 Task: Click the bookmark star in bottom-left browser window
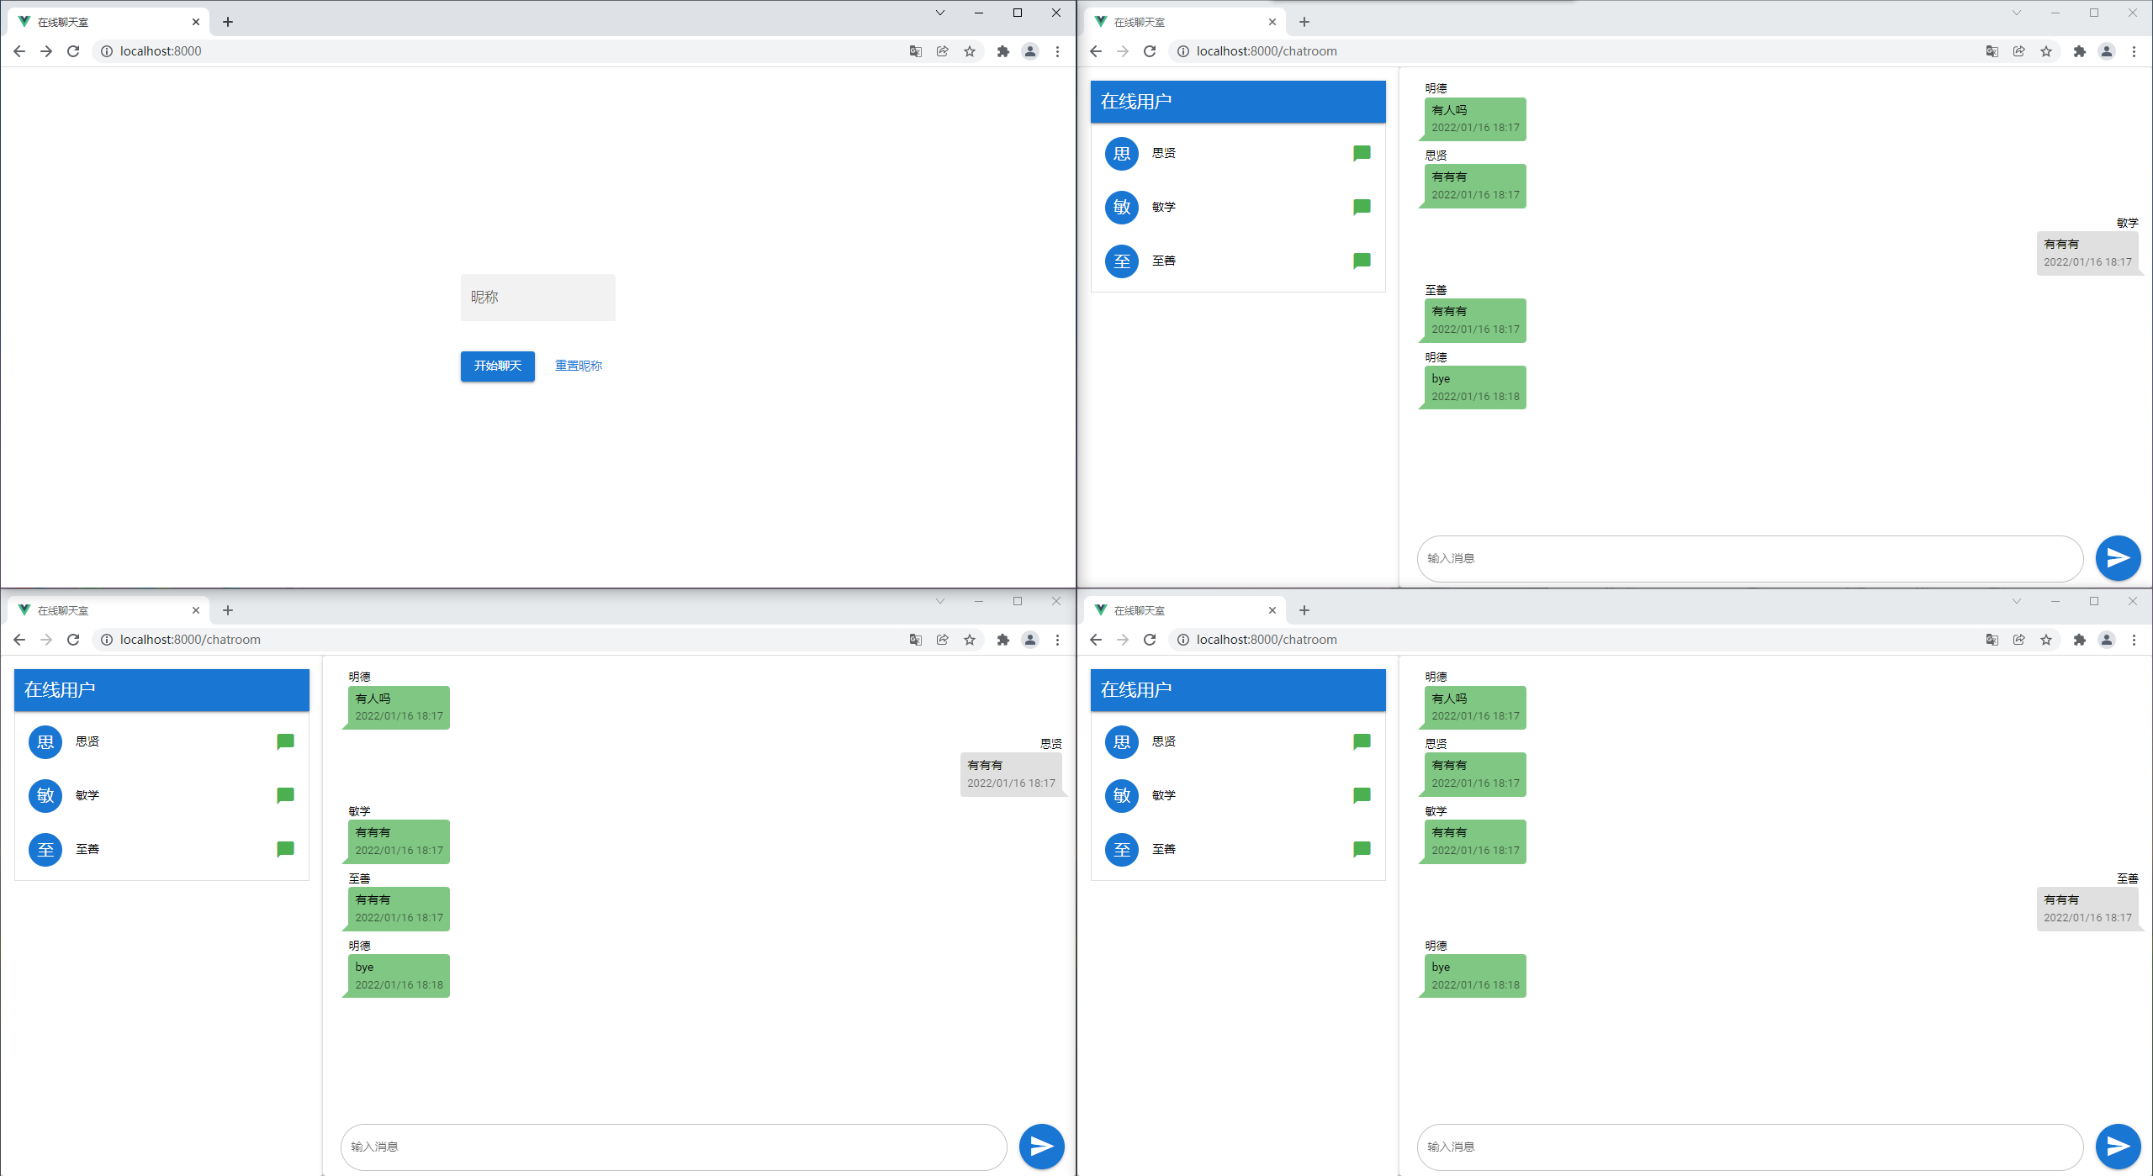pos(970,640)
